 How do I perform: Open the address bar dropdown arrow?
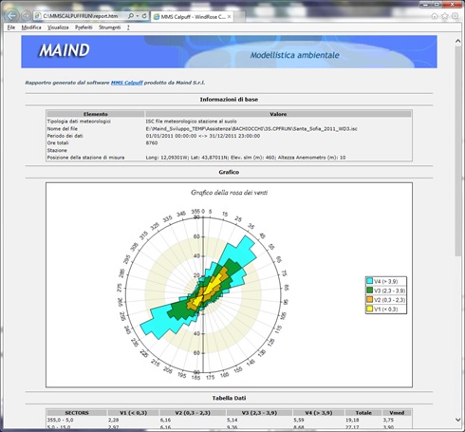click(138, 16)
